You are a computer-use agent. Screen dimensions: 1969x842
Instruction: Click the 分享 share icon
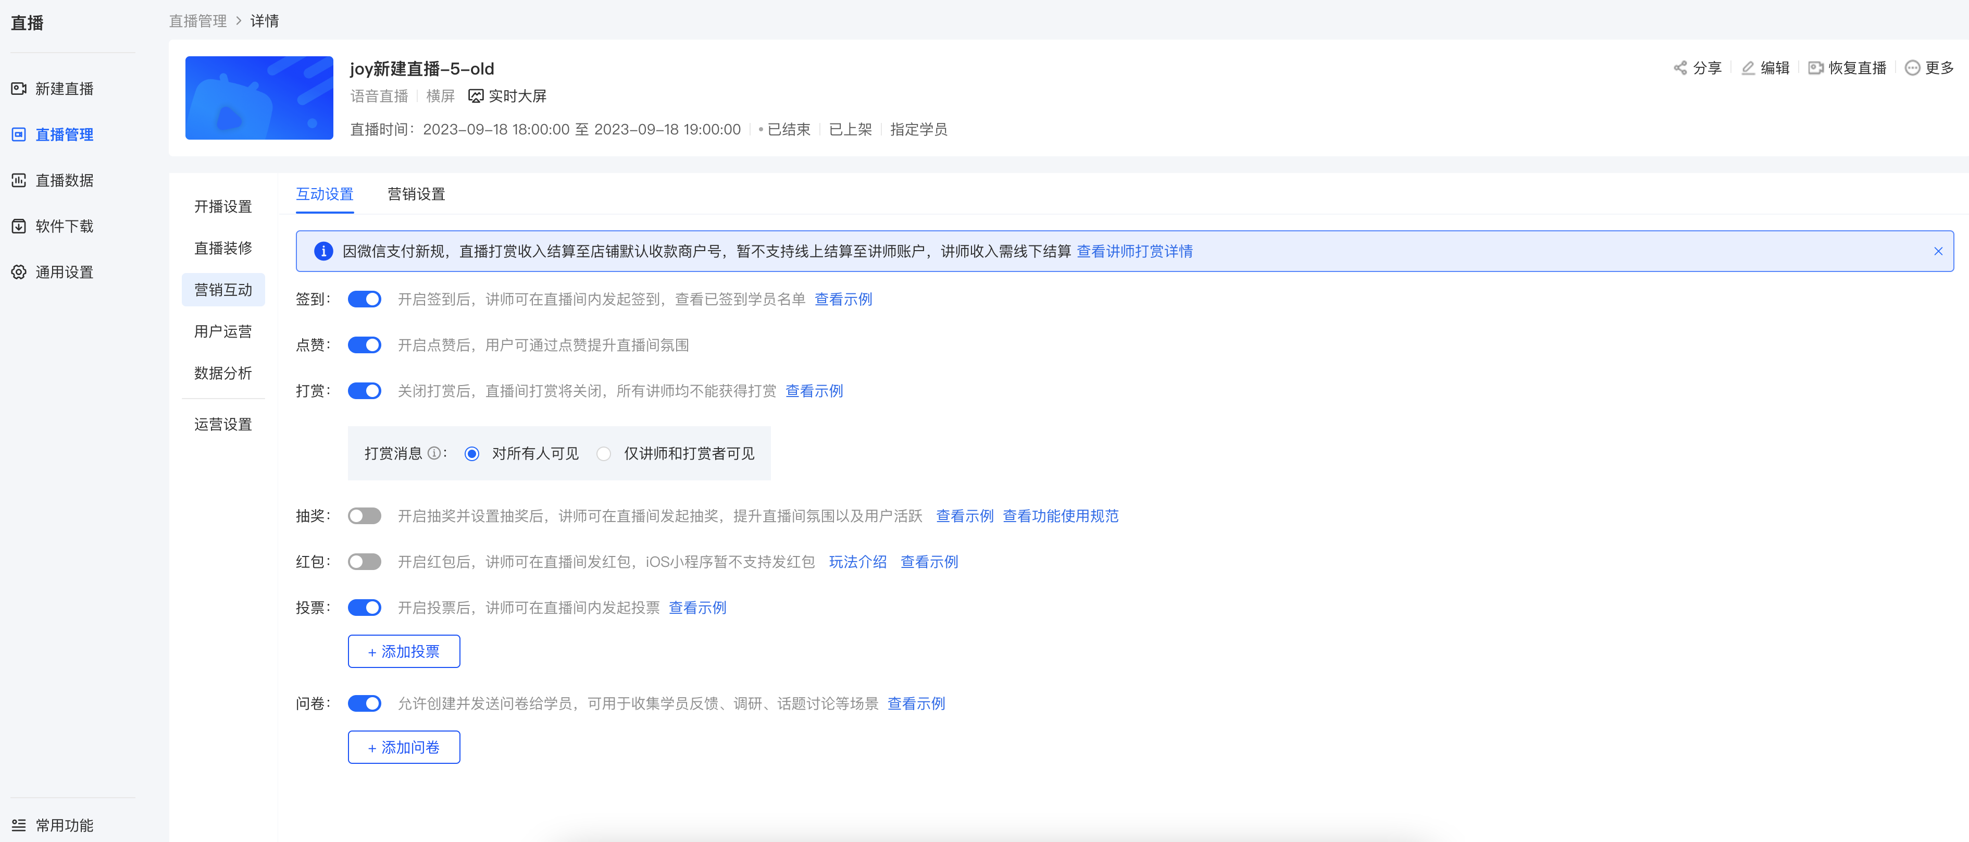pos(1680,68)
